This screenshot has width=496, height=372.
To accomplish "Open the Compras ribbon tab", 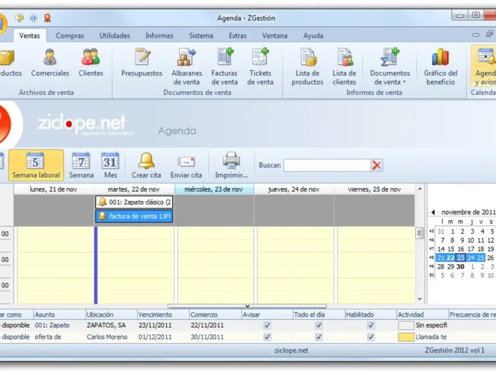I will [x=69, y=36].
